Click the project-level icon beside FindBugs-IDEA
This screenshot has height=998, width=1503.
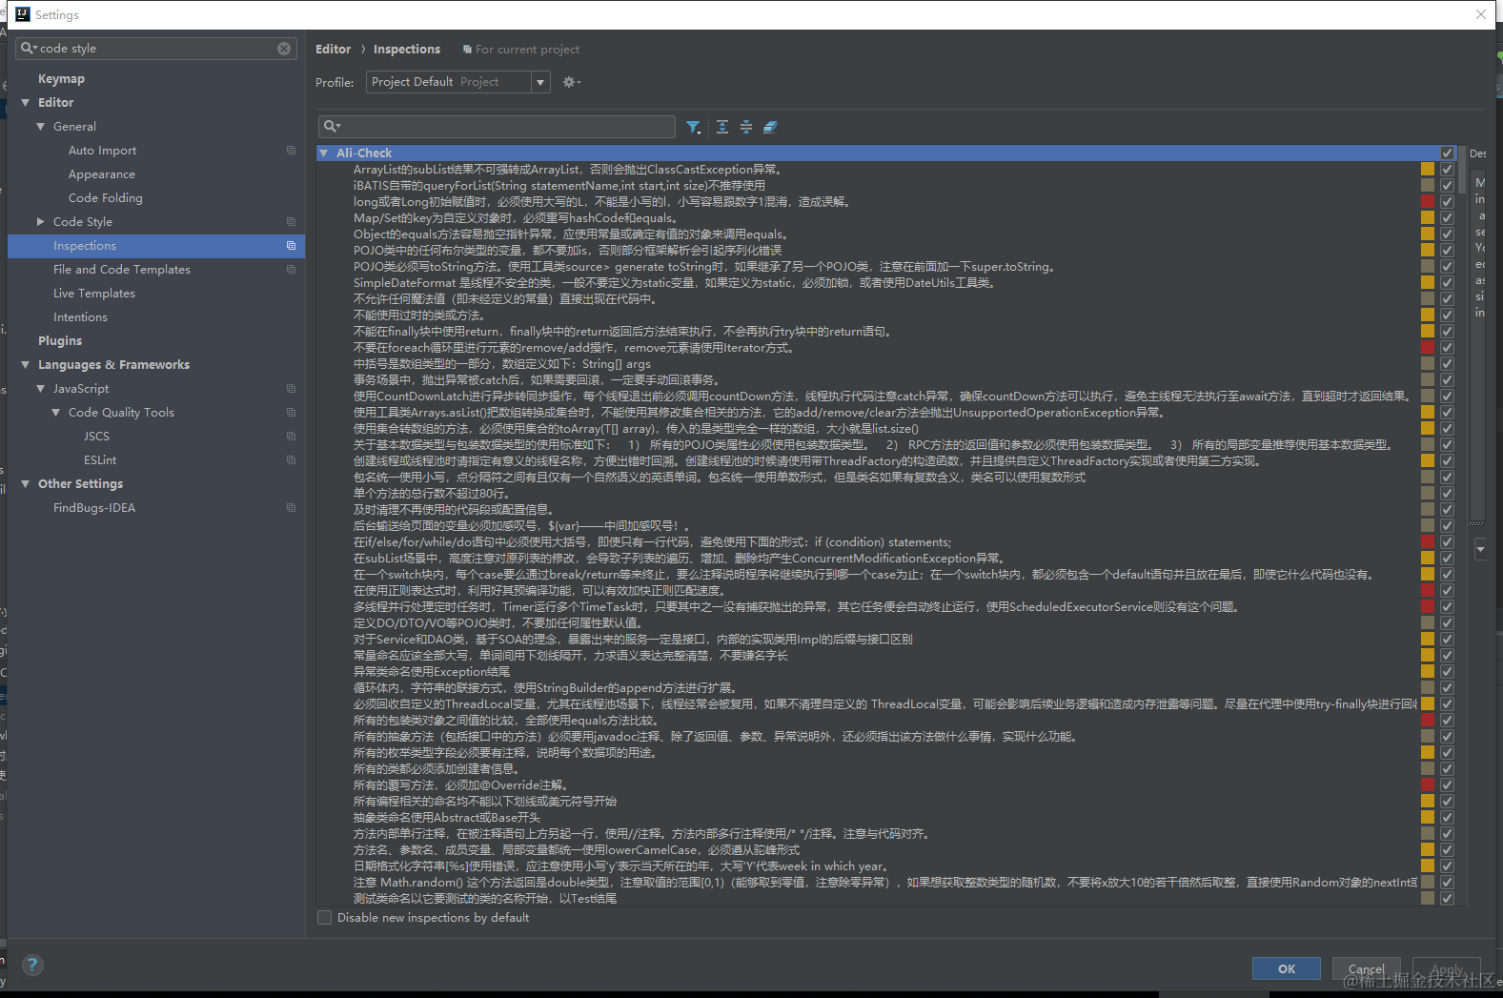291,508
